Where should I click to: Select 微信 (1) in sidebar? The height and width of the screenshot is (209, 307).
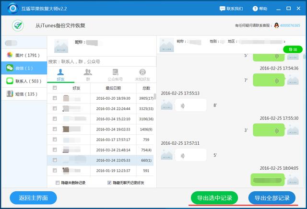click(24, 68)
